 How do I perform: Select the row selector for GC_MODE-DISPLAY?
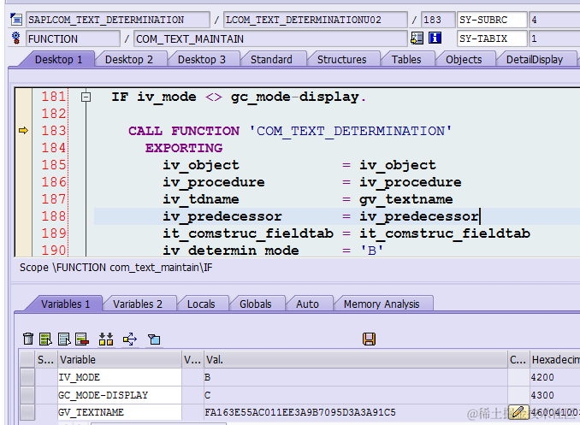(27, 395)
